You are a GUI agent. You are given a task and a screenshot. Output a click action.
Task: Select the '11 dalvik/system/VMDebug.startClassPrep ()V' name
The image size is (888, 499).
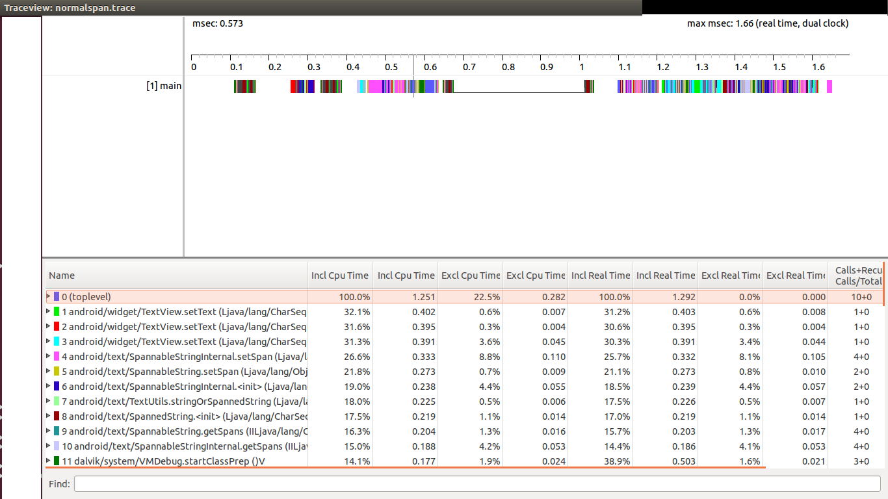pos(163,461)
